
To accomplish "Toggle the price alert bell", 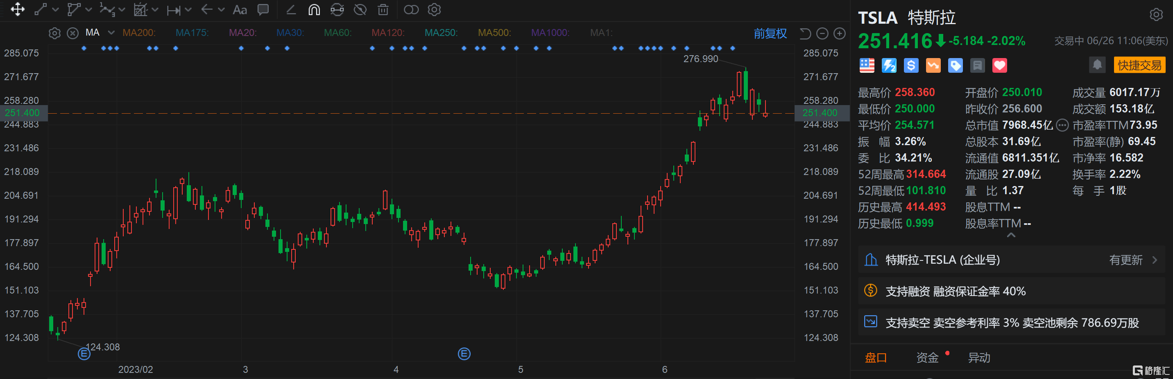I will click(x=1097, y=65).
